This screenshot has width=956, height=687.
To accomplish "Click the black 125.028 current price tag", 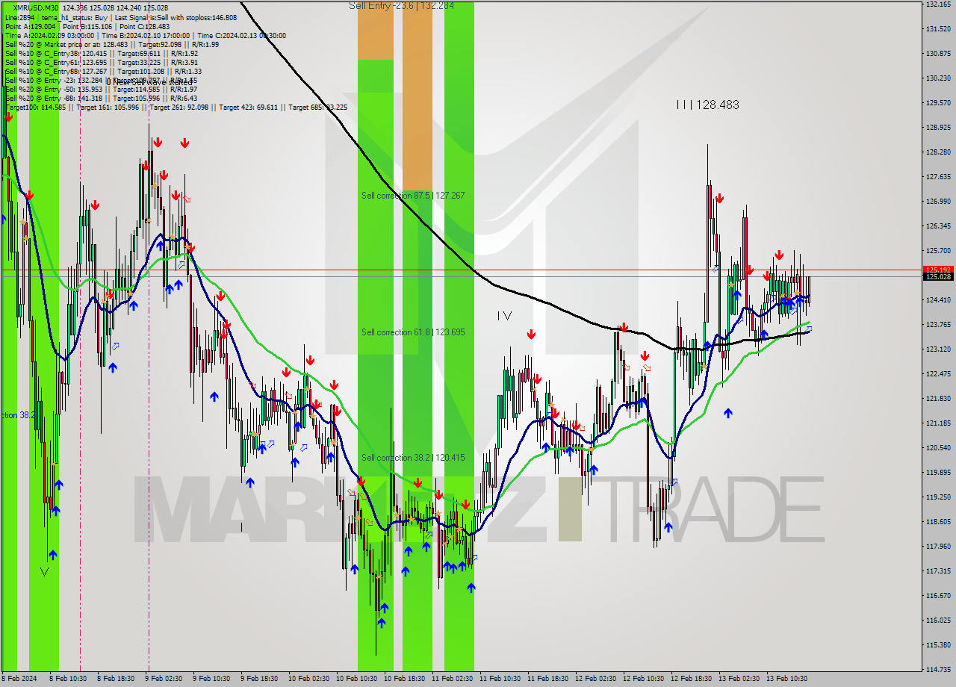I will 938,277.
